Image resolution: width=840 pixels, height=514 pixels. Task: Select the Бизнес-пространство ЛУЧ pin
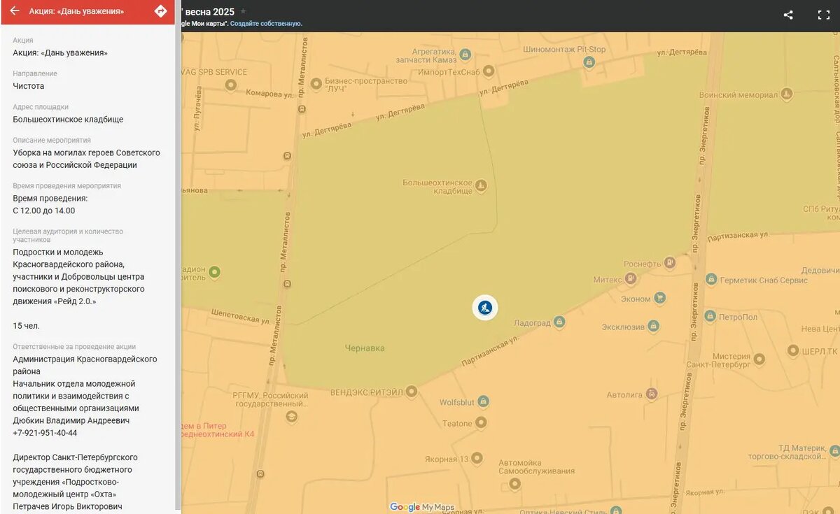(x=315, y=83)
